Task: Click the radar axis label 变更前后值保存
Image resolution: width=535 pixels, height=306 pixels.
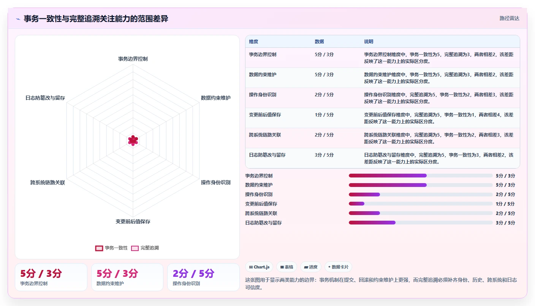Action: pos(133,221)
